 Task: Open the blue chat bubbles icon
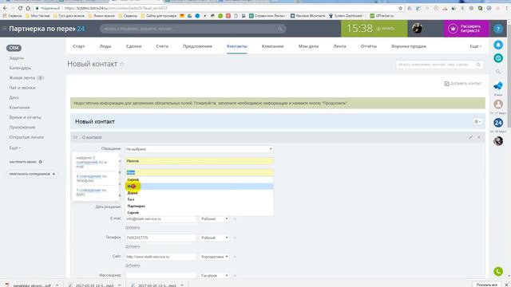click(x=498, y=86)
